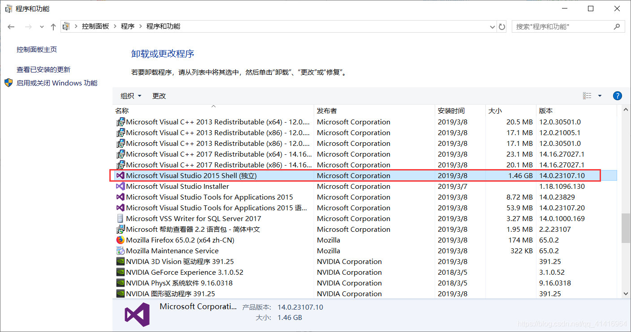Viewport: 631px width, 332px height.
Task: Select Mozilla Firefox 65.0.2 (x64 zh-CN) entry
Action: 180,240
